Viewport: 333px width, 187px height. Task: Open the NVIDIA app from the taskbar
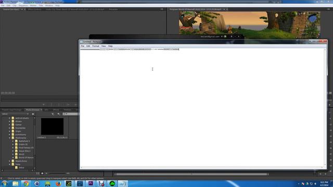pos(69,183)
